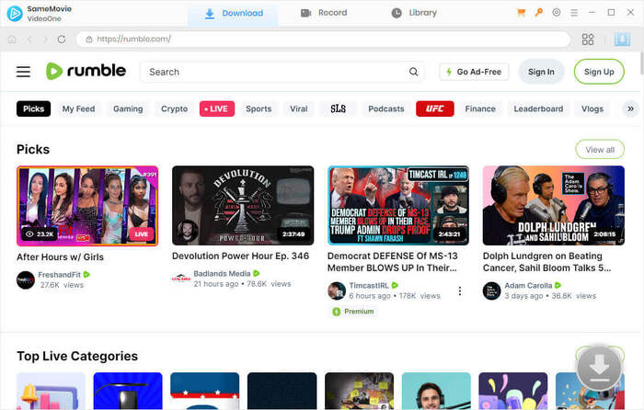Viewport: 644px width, 410px height.
Task: Click the blue download queue icon
Action: pos(622,39)
